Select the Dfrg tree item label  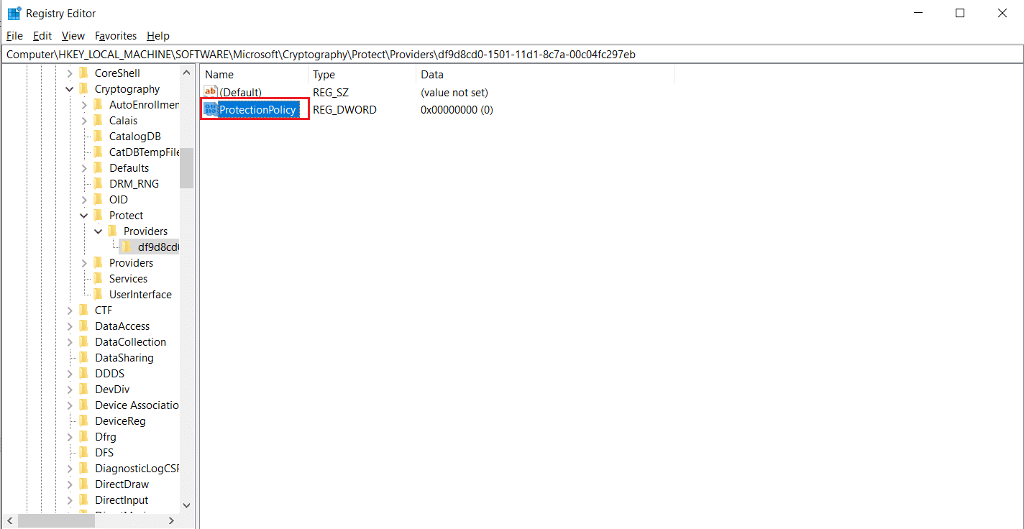tap(106, 437)
